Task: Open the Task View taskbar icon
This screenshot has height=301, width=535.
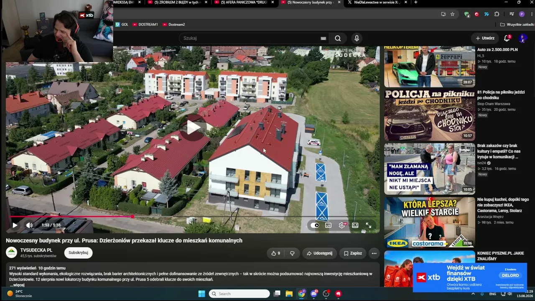Action: tap(277, 294)
